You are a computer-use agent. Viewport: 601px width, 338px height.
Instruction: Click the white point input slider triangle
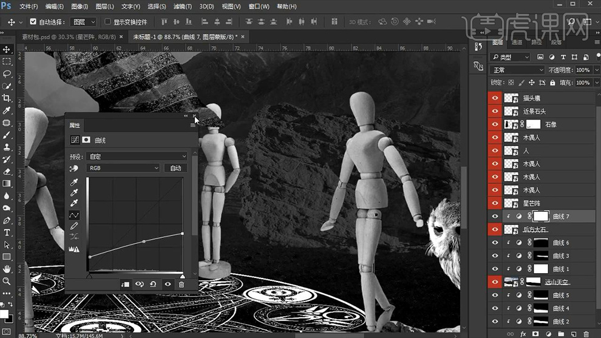click(x=183, y=276)
